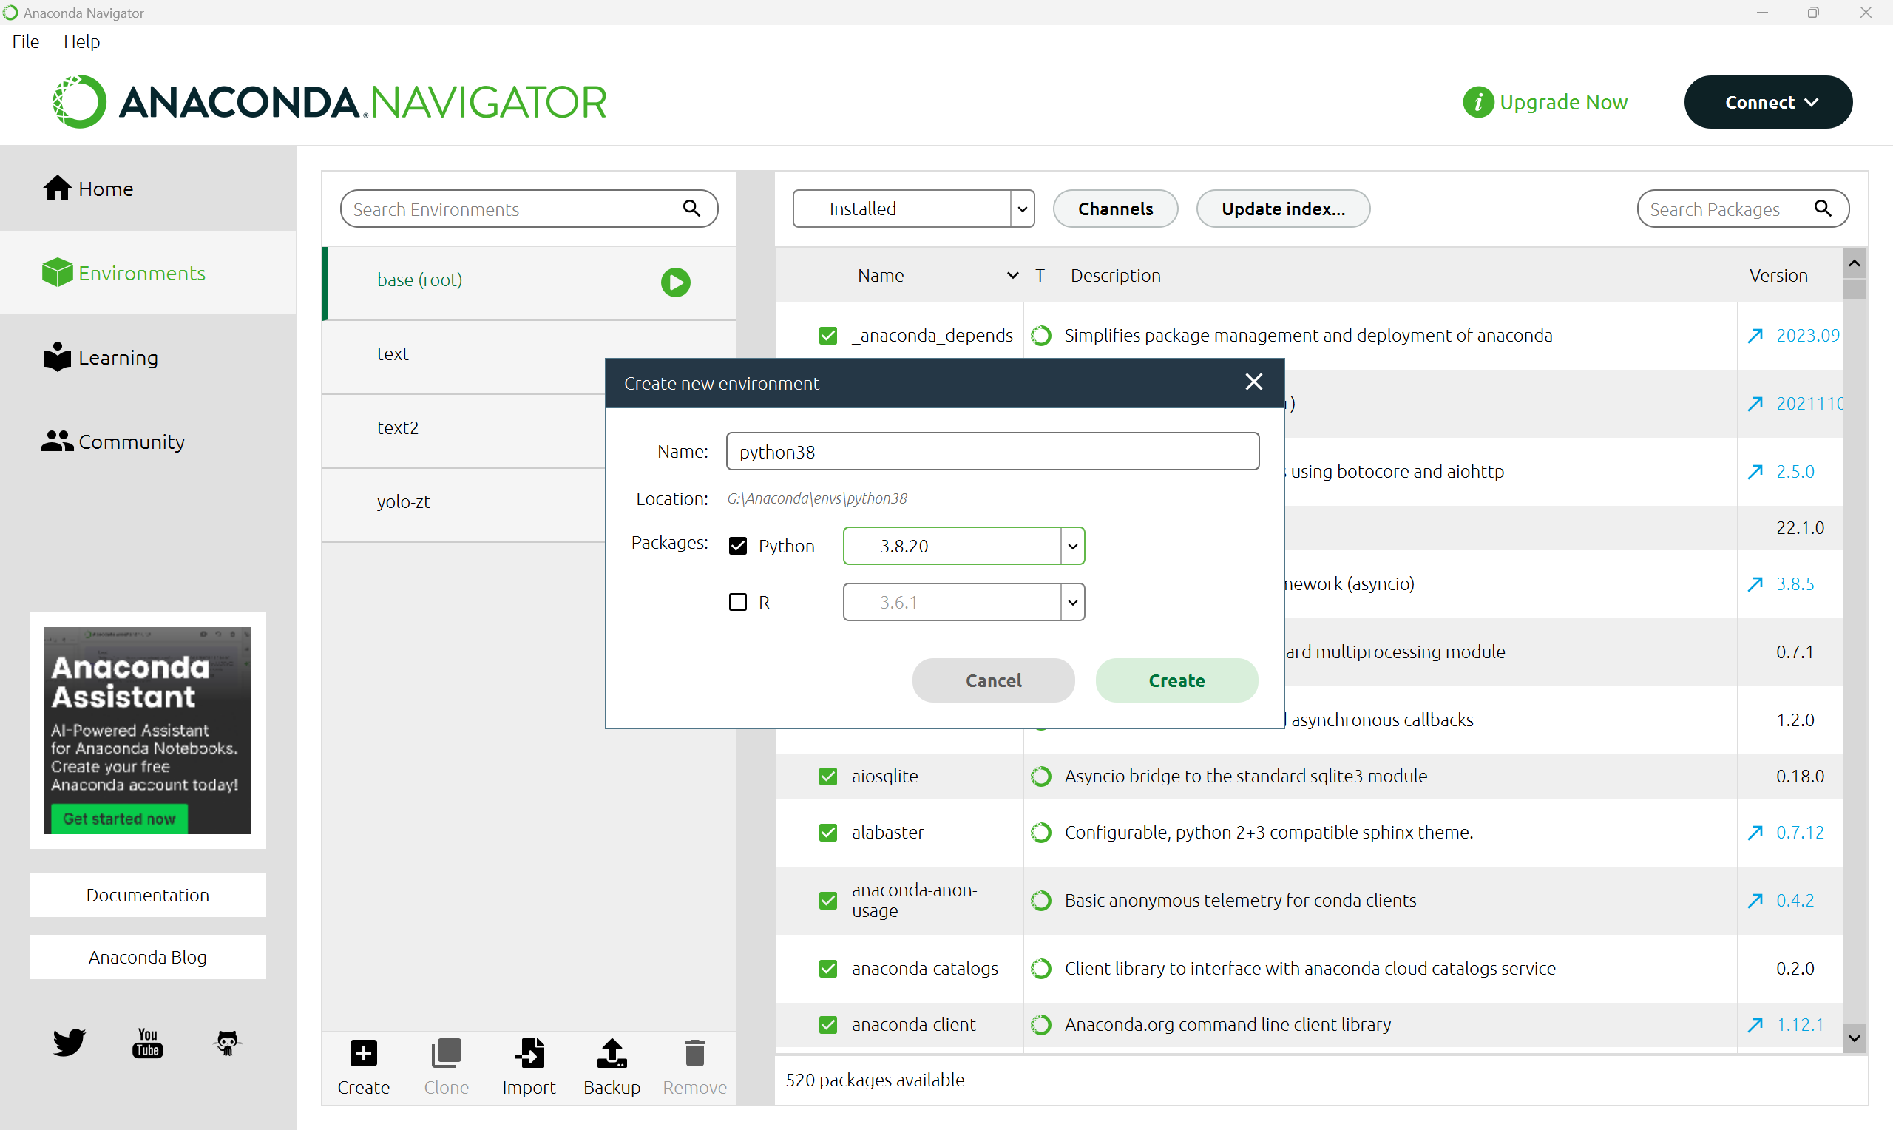Click the conda type icon for aiosqlite
1893x1130 pixels.
click(x=1040, y=776)
